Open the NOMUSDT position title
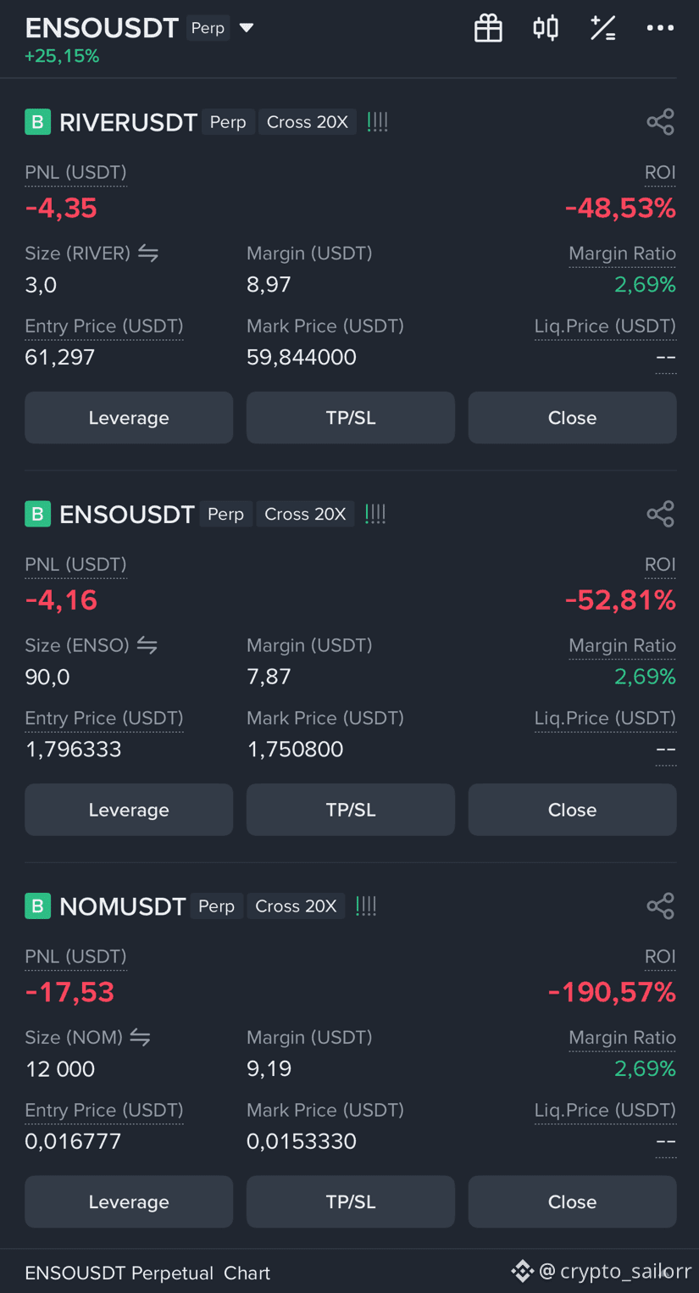 click(122, 906)
